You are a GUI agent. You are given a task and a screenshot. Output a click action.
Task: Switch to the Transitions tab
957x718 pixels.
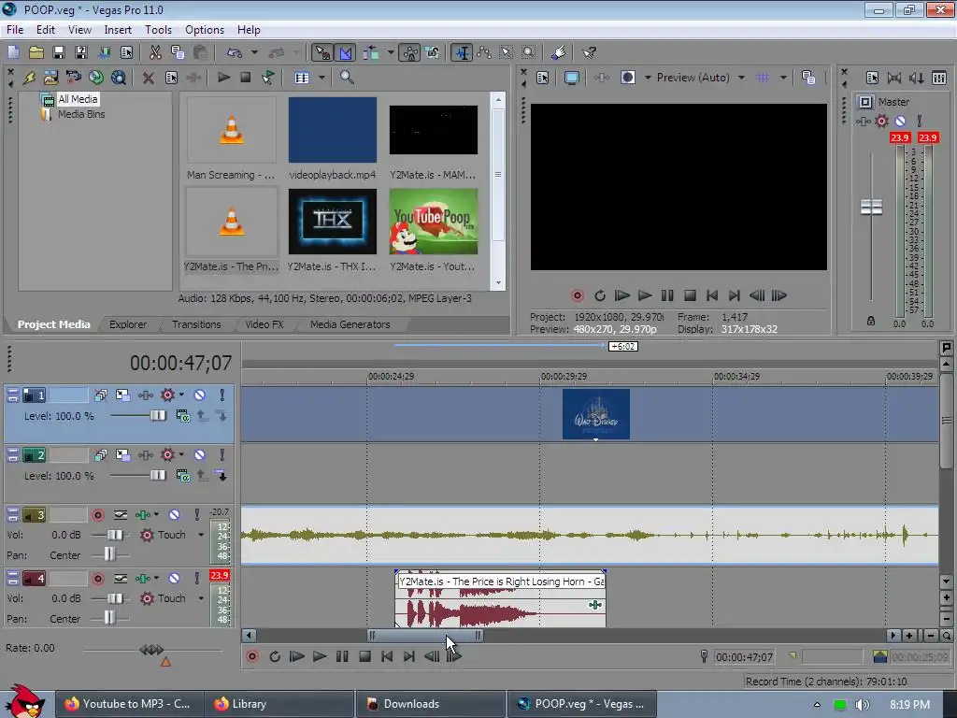click(196, 324)
